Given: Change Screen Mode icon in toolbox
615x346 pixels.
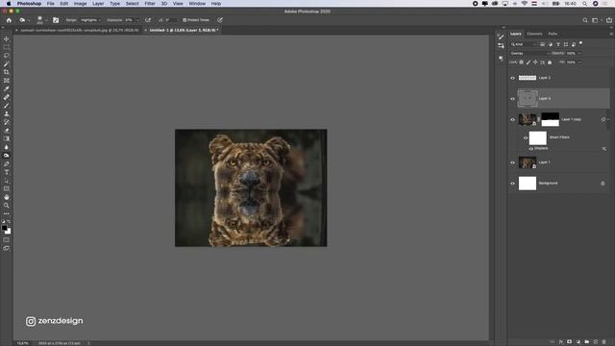Looking at the screenshot, I should coord(7,248).
